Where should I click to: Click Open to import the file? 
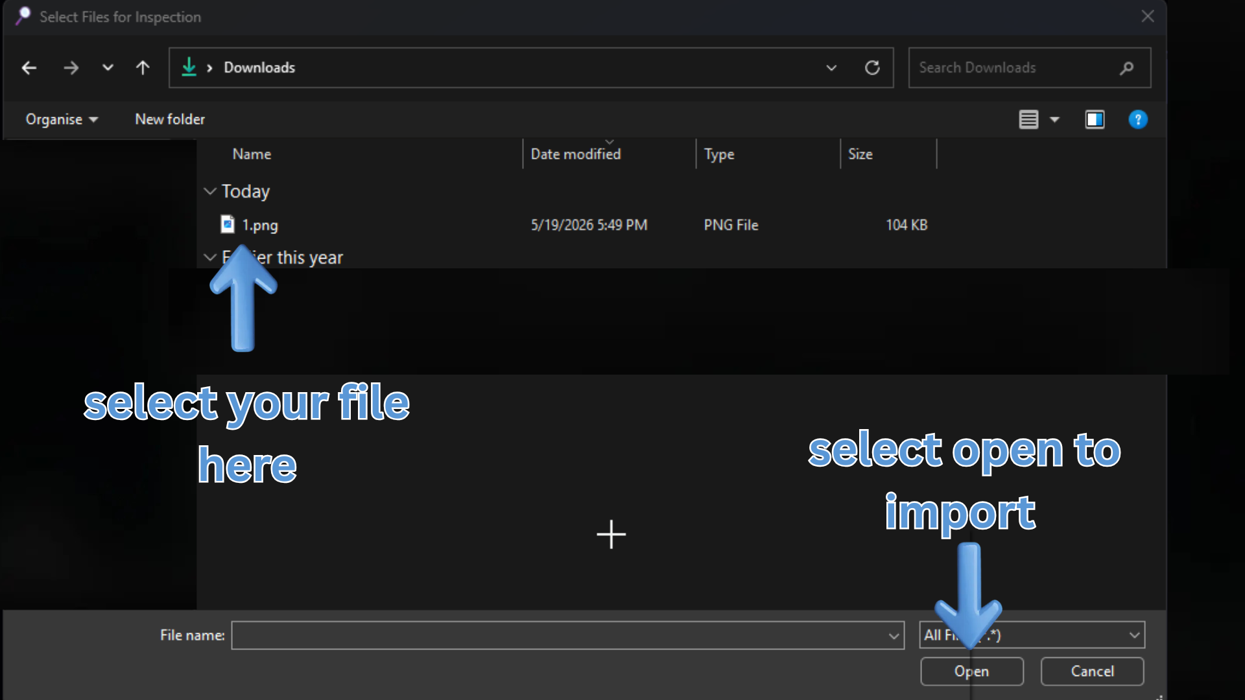point(971,671)
